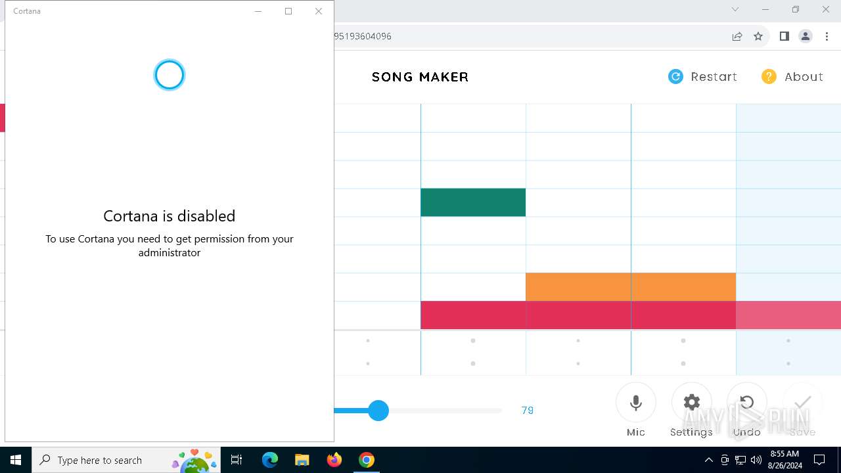Screen dimensions: 841x473
Task: Click the tempo value 79
Action: (x=528, y=411)
